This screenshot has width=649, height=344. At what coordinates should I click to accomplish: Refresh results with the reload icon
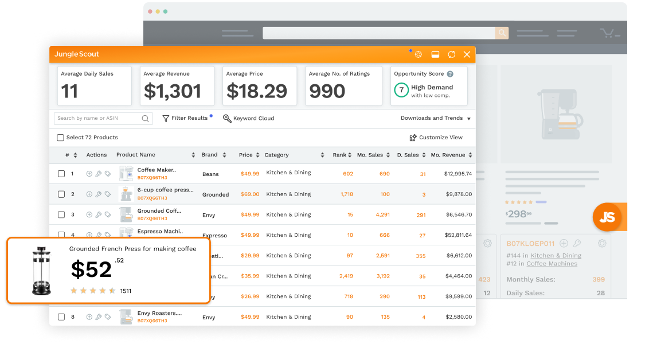452,54
